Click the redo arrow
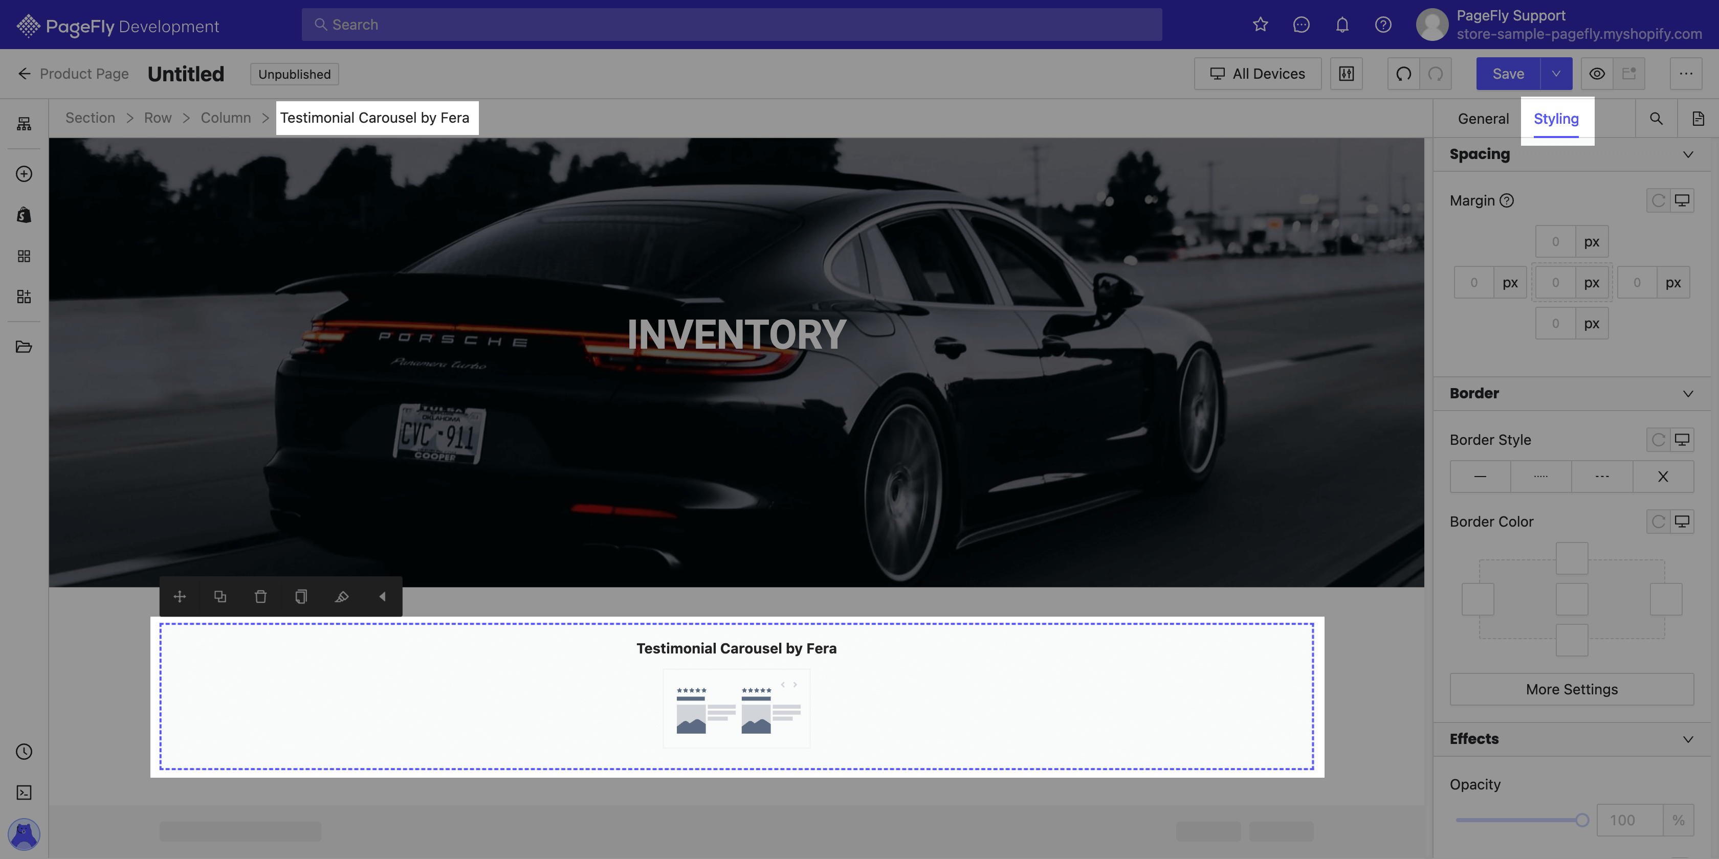The width and height of the screenshot is (1719, 859). tap(1436, 73)
